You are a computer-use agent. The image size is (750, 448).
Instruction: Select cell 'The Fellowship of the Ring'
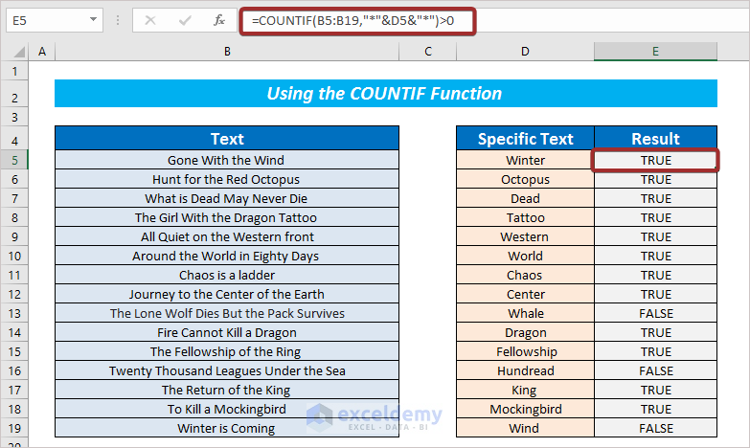tap(227, 351)
